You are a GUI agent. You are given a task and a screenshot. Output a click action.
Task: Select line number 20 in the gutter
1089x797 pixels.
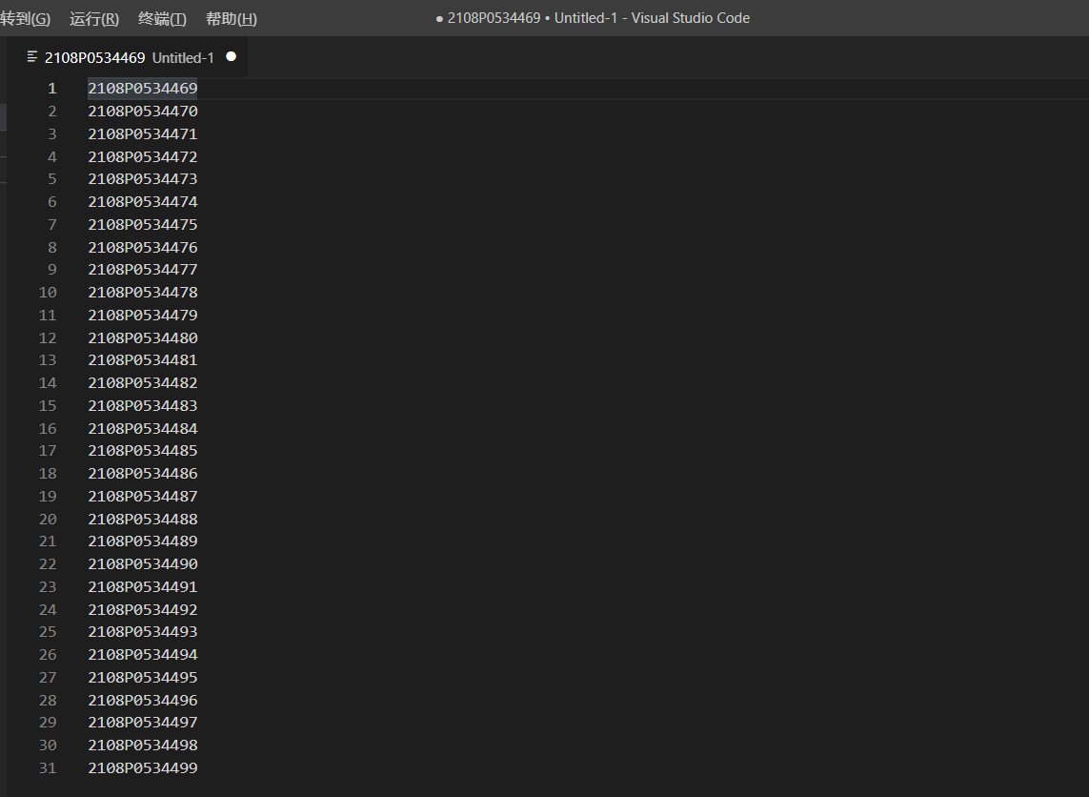click(48, 520)
